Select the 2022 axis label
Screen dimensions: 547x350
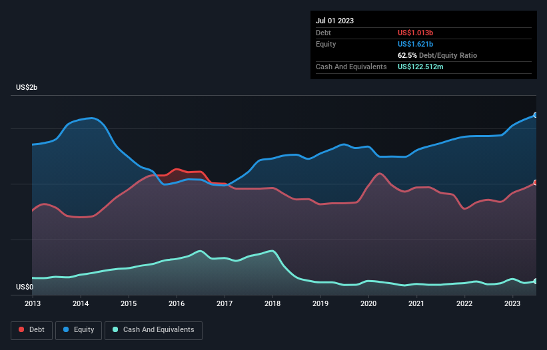point(464,303)
